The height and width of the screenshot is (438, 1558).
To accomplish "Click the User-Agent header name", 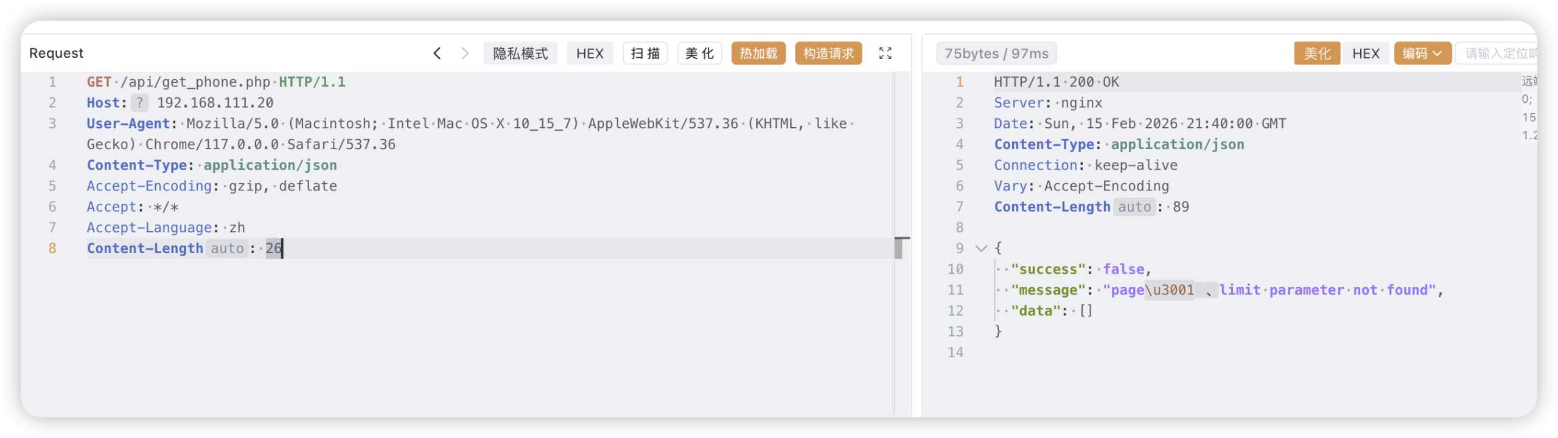I will [128, 123].
